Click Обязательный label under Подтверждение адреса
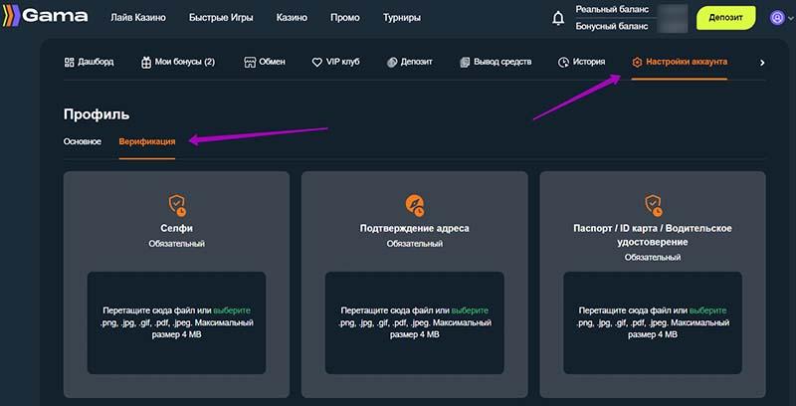Image resolution: width=796 pixels, height=406 pixels. pyautogui.click(x=415, y=244)
